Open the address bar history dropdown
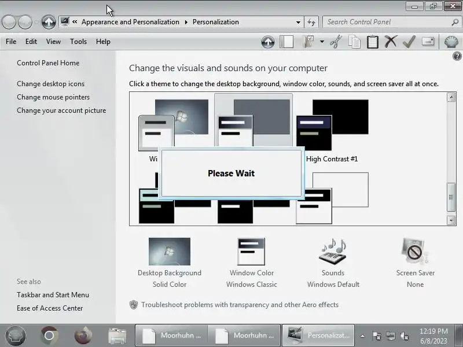 298,22
